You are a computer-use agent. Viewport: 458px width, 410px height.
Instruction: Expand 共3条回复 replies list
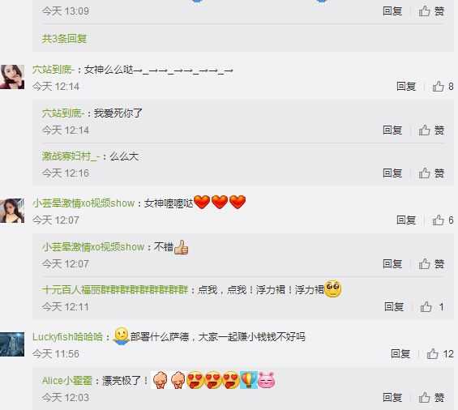(x=64, y=39)
